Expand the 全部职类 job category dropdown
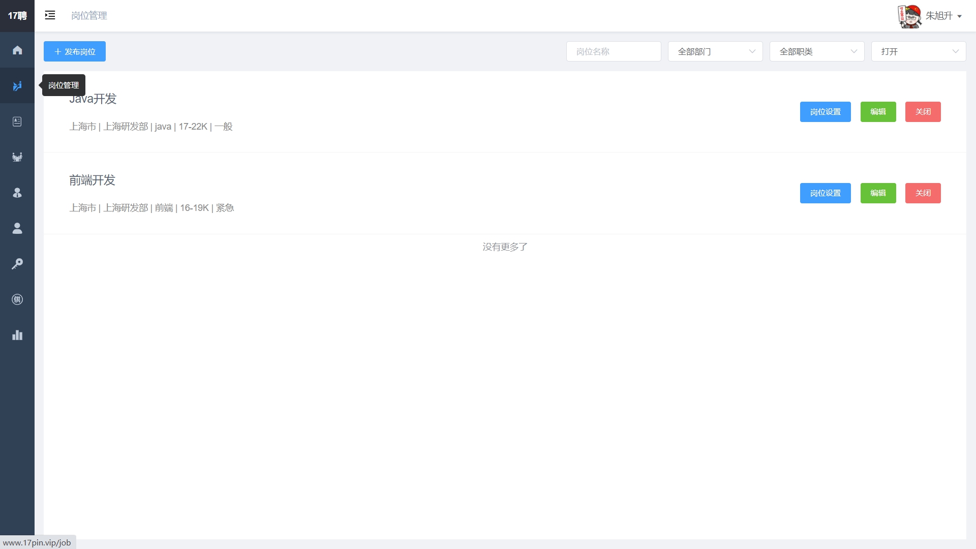This screenshot has height=549, width=976. click(x=816, y=51)
